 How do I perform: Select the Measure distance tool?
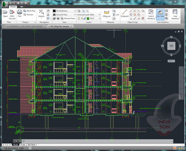pos(106,13)
